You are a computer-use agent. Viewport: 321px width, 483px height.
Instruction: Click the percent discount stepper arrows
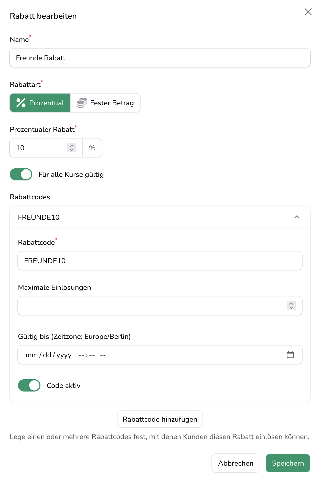[x=72, y=148]
